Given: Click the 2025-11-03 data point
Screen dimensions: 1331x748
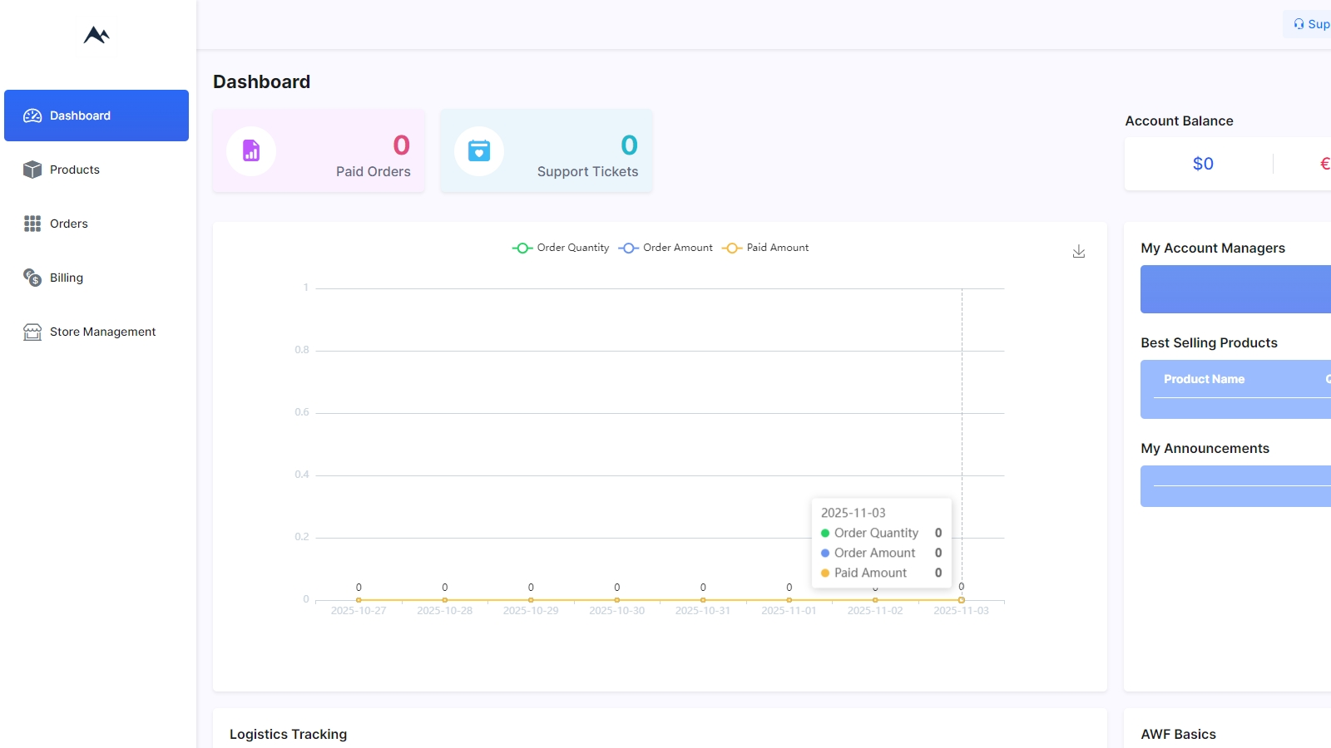Looking at the screenshot, I should point(962,599).
